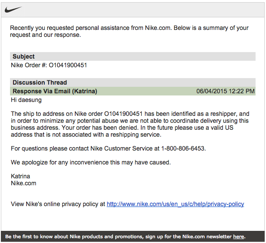This screenshot has width=266, height=243.
Task: Select the Subject section header
Action: point(23,56)
